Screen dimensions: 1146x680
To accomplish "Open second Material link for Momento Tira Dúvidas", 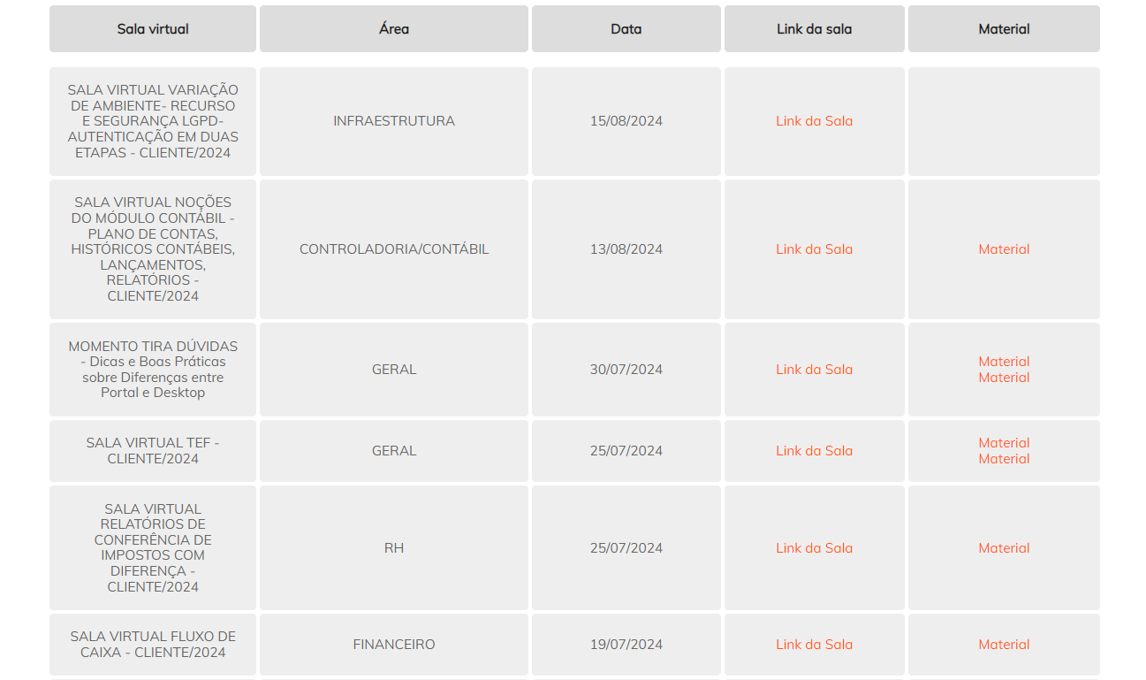I will tap(1004, 378).
